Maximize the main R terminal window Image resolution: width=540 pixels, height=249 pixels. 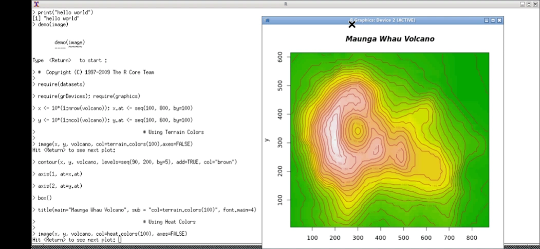[529, 4]
